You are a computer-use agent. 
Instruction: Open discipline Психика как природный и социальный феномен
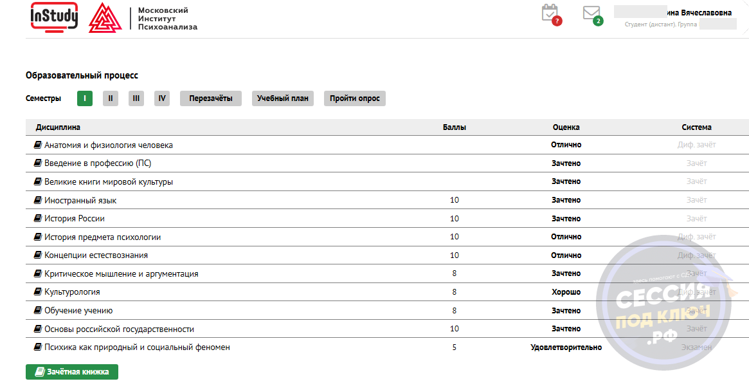click(137, 347)
